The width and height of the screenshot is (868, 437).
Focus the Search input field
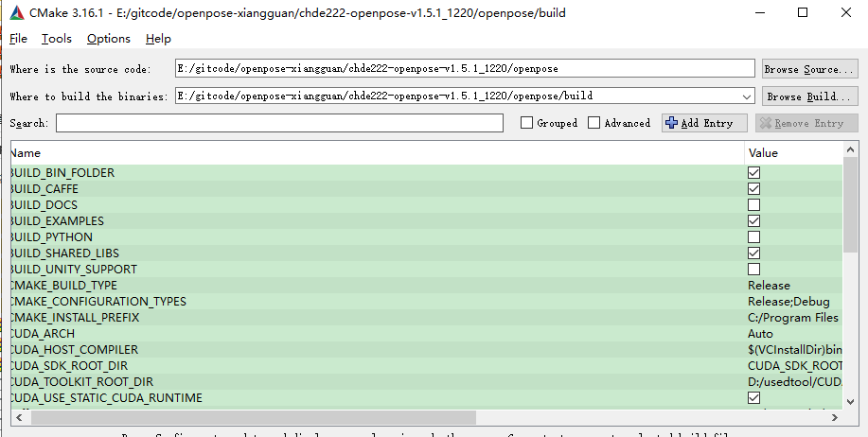pyautogui.click(x=279, y=123)
